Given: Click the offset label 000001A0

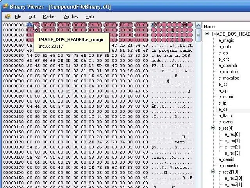Looking at the screenshot, I should tap(14, 157).
